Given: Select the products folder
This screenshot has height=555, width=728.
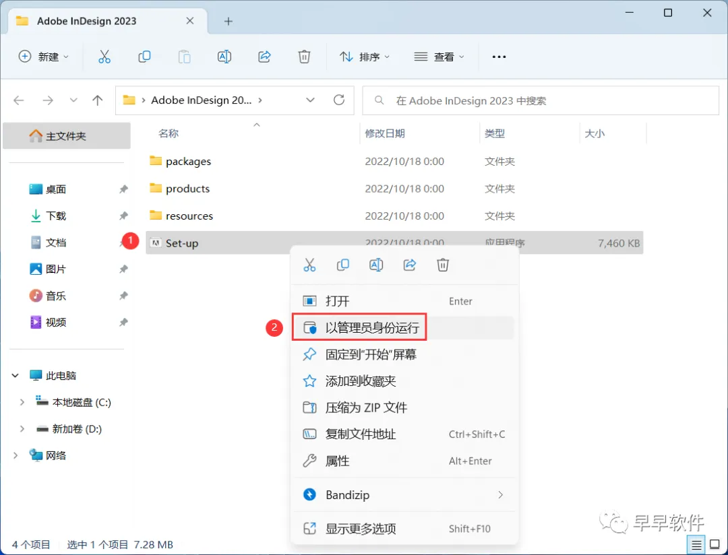Looking at the screenshot, I should pyautogui.click(x=394, y=189).
